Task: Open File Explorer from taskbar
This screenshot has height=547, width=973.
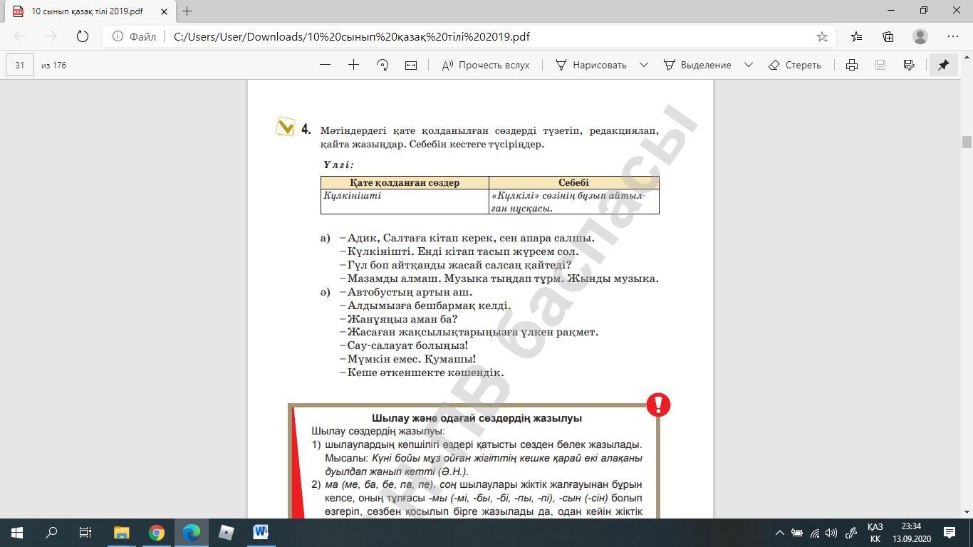Action: pos(121,532)
